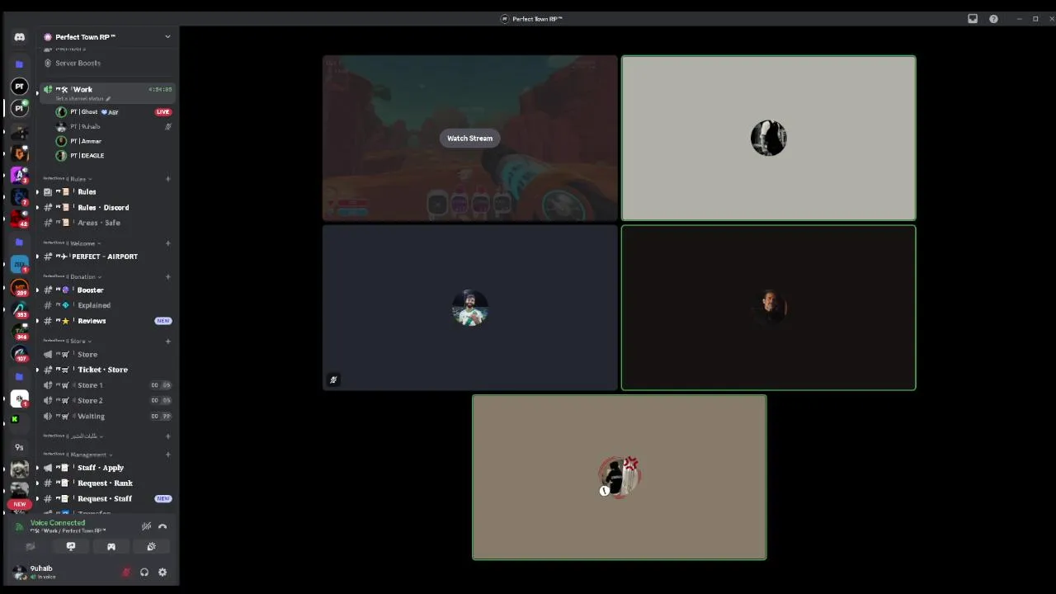Collapse the Management category
The height and width of the screenshot is (594, 1056).
coord(77,455)
